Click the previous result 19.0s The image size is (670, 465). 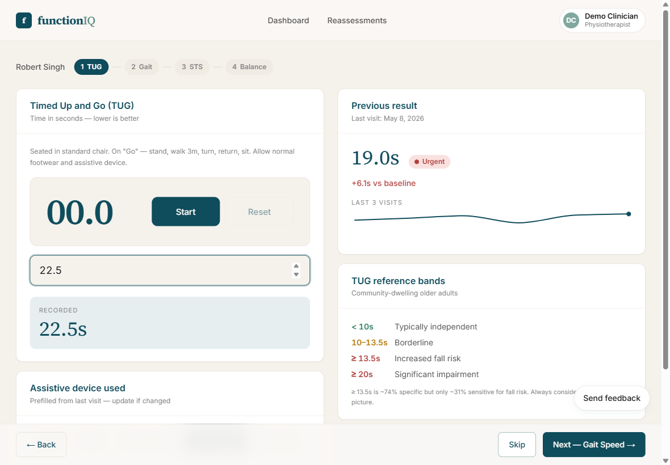click(375, 158)
